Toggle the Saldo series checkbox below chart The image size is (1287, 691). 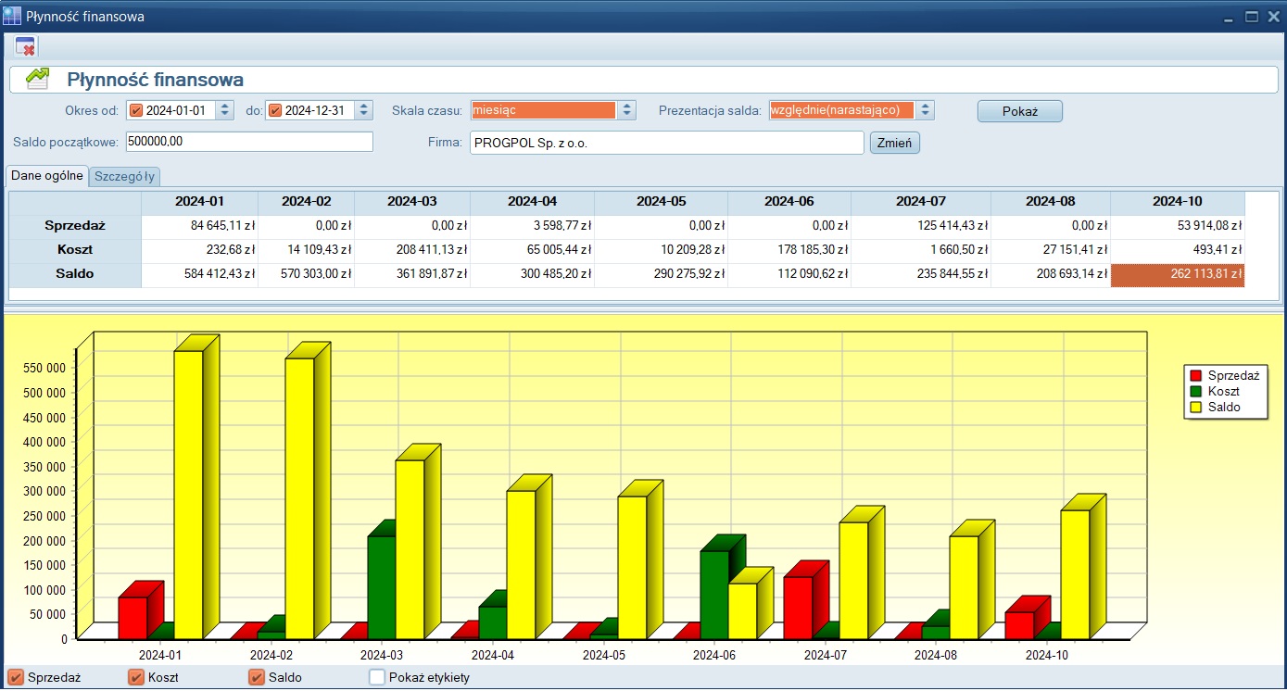[257, 677]
